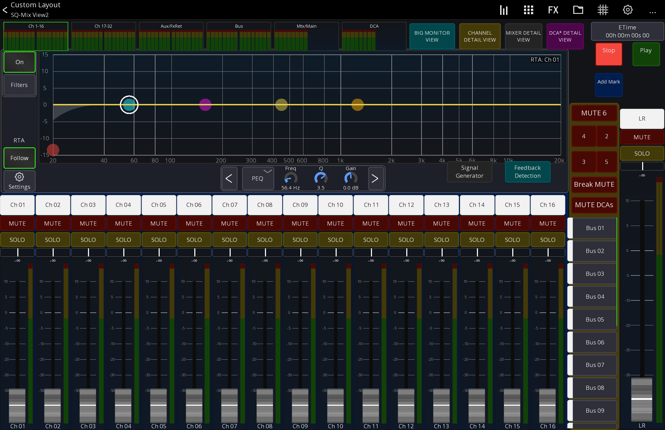The width and height of the screenshot is (665, 430).
Task: Switch to Ch 17-32 layer tab
Action: pyautogui.click(x=103, y=36)
